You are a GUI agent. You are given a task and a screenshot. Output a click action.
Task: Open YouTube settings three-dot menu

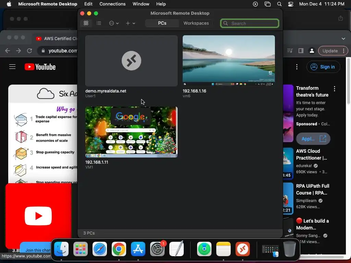(297, 67)
